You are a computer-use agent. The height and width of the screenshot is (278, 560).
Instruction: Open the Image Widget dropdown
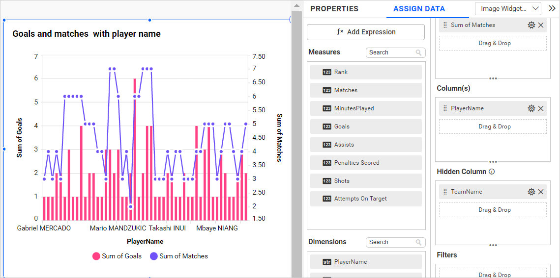pos(508,8)
